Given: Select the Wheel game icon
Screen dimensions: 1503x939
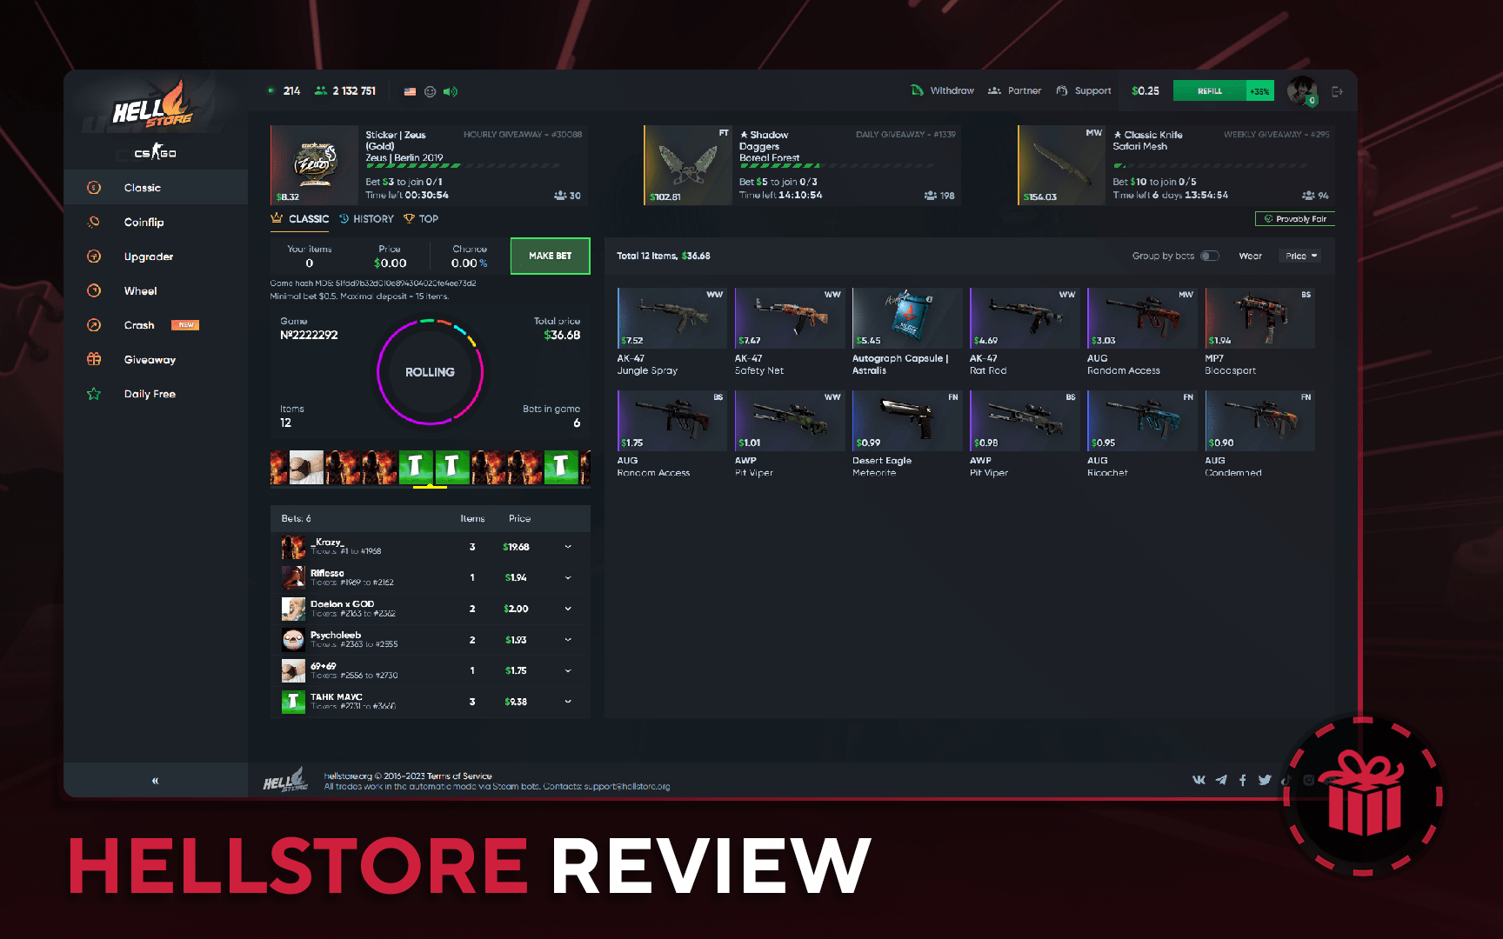Looking at the screenshot, I should [142, 290].
